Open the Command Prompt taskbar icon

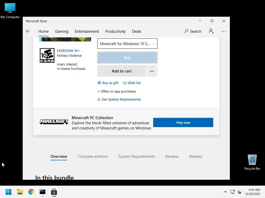[42, 192]
